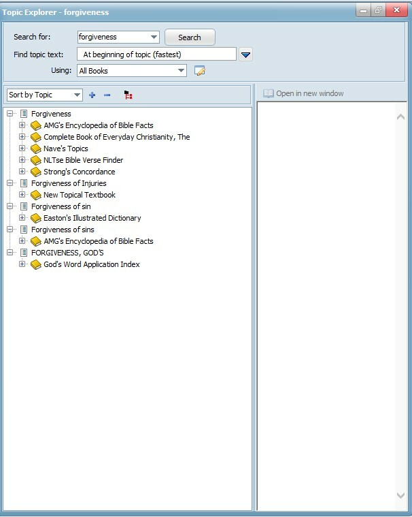Click the red tree hierarchy toolbar icon
The width and height of the screenshot is (412, 517).
click(x=128, y=95)
